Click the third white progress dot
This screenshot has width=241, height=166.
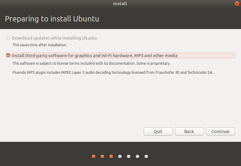137,156
